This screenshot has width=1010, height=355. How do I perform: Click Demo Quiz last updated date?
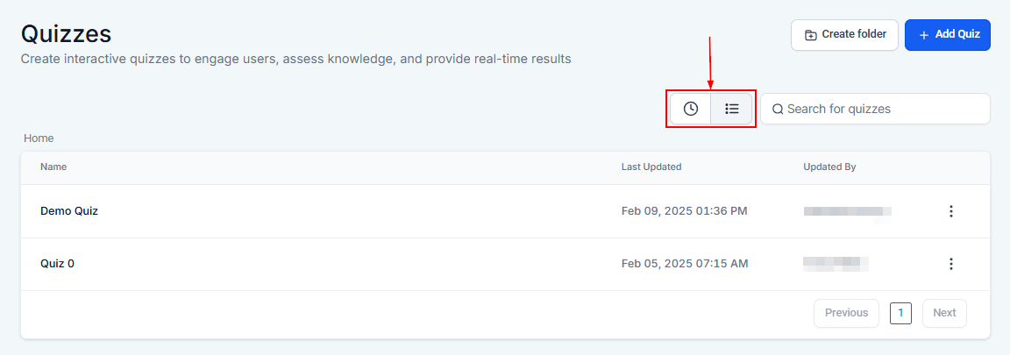685,210
